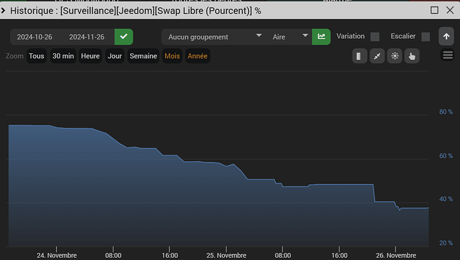Screen dimensions: 460x260
Task: Click the sun-shaped icon in the toolbar
Action: click(x=395, y=56)
